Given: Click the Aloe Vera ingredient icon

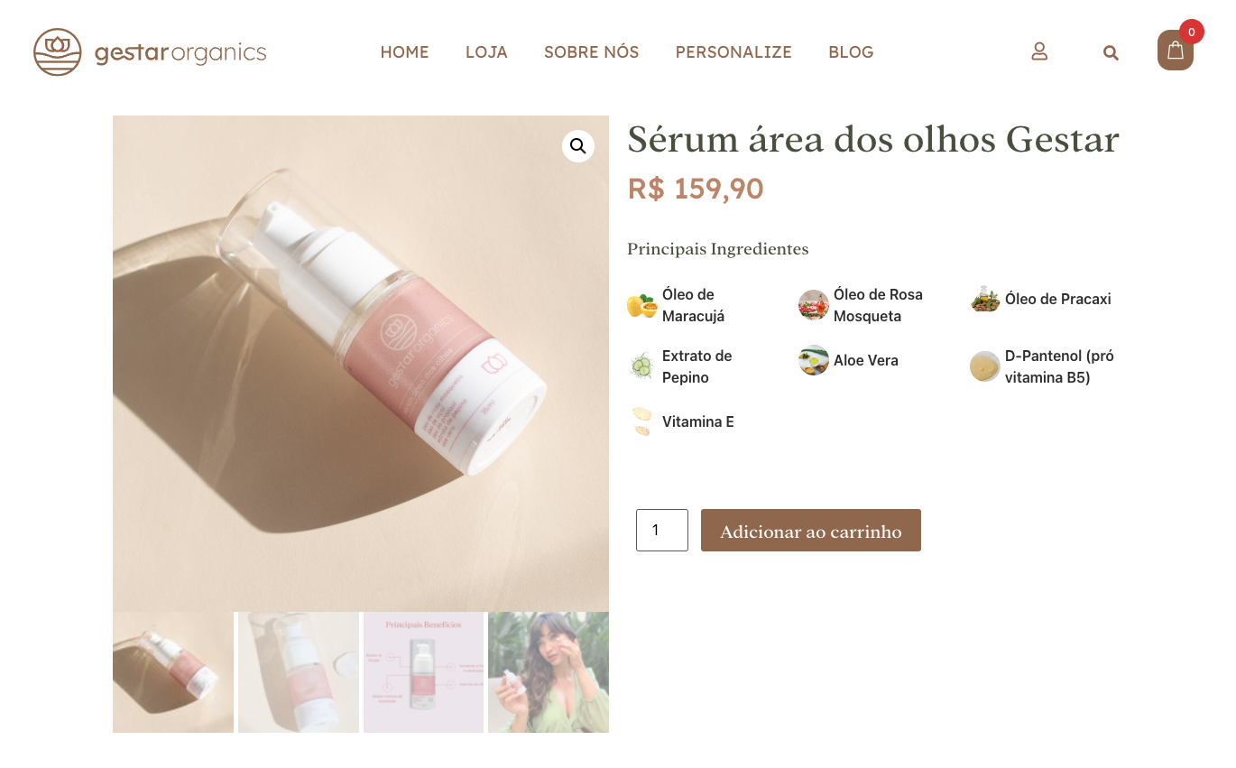Looking at the screenshot, I should (x=814, y=360).
